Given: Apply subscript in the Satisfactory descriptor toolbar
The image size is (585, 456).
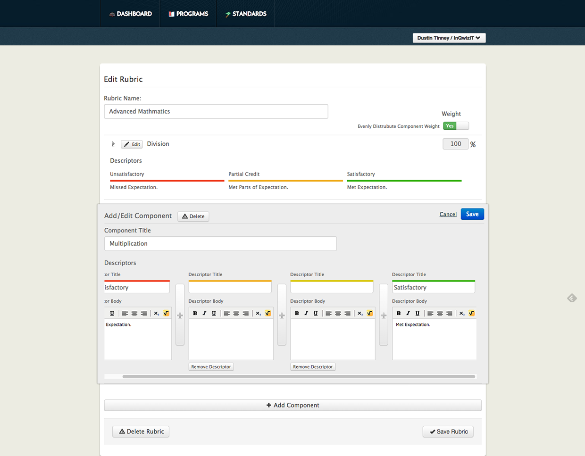Looking at the screenshot, I should (x=461, y=313).
